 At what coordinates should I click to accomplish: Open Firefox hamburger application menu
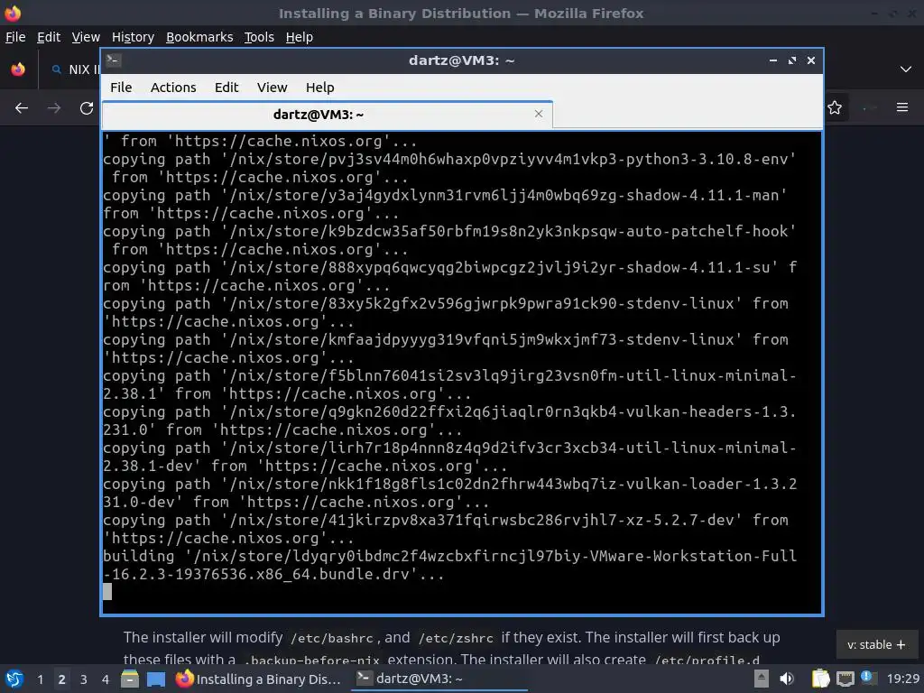click(902, 107)
